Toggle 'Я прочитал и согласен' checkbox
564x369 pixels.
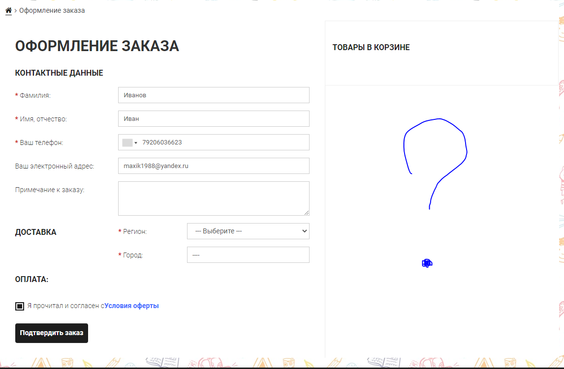(x=20, y=306)
